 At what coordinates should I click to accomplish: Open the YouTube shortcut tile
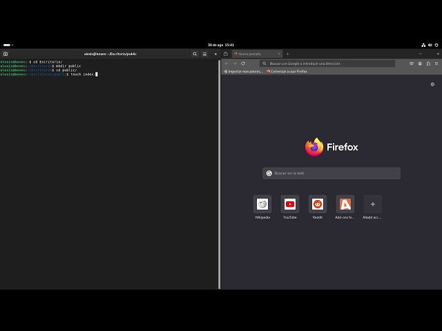tap(290, 208)
